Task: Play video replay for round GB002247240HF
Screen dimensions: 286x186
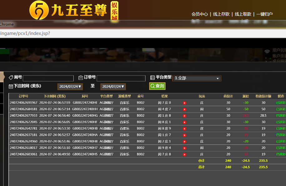Action: tap(184, 122)
